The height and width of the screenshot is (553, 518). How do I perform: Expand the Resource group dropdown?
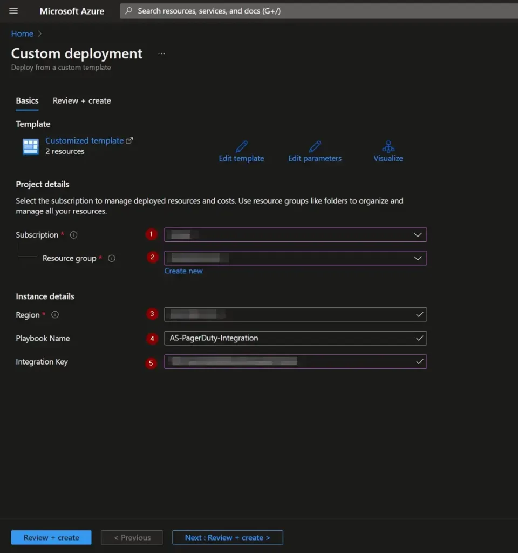tap(417, 258)
